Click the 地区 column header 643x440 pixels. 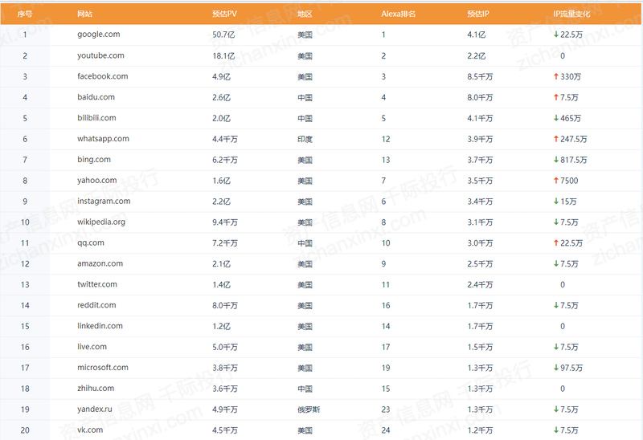click(x=305, y=14)
